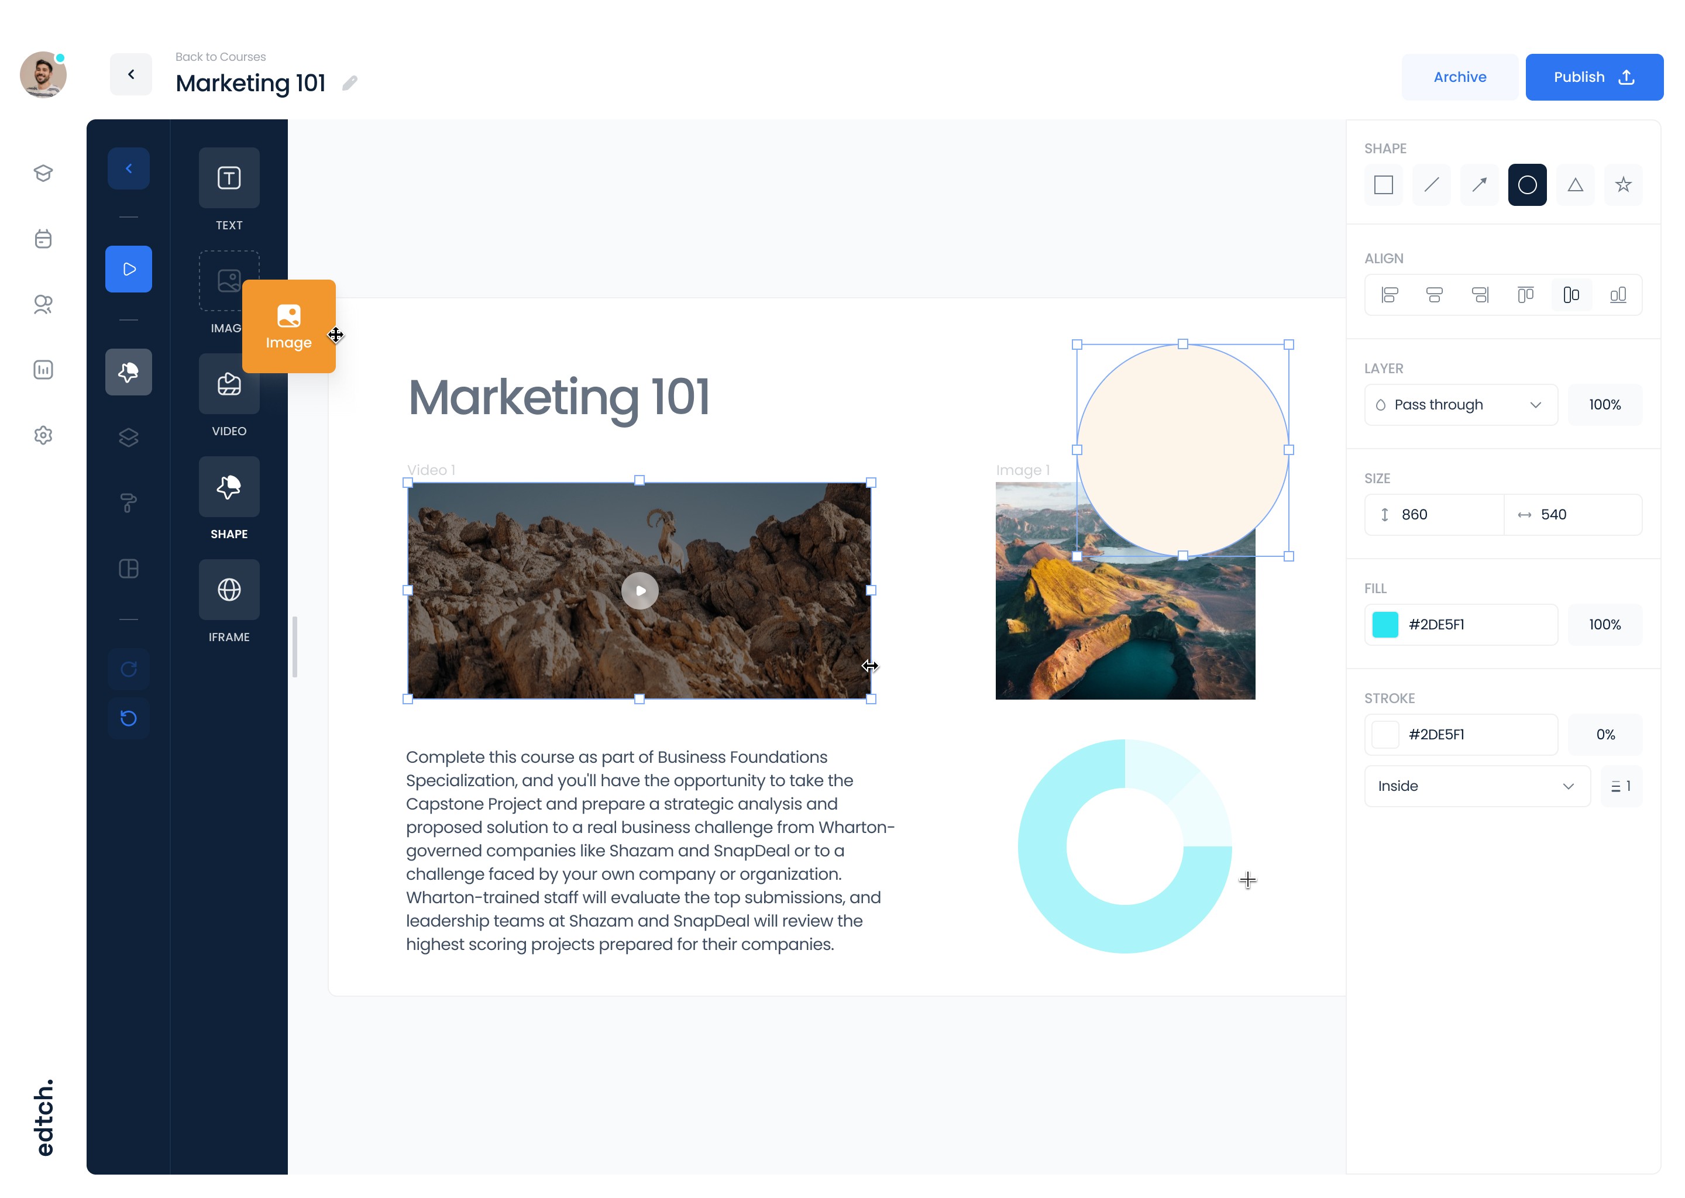Choose the Iframe element tool

pos(229,590)
